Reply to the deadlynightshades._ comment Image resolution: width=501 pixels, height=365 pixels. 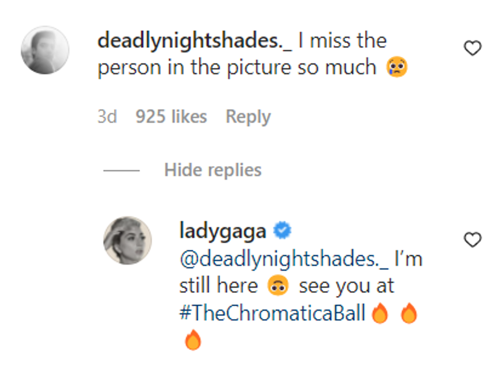coord(248,117)
